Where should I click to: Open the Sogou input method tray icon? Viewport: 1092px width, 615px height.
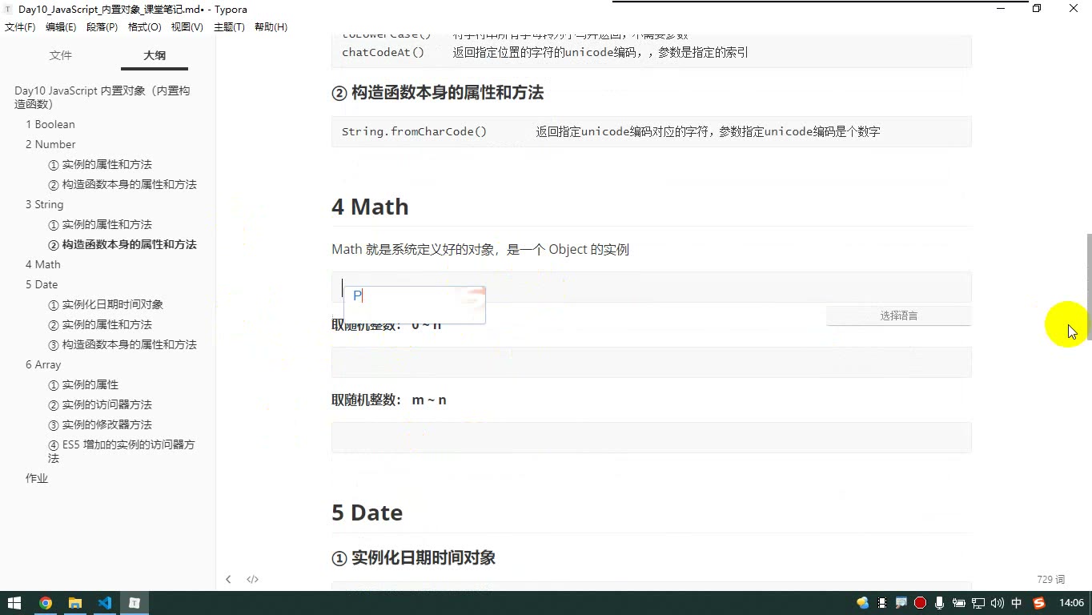tap(1039, 603)
